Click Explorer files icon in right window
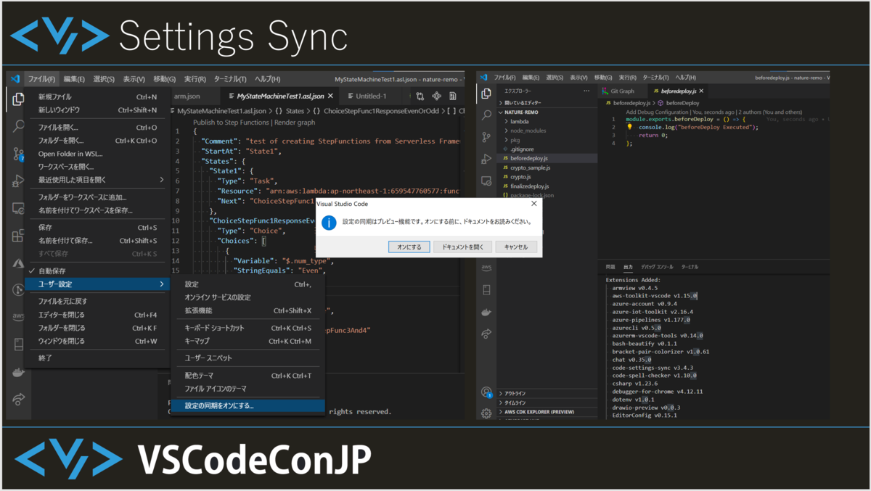This screenshot has width=871, height=491. [x=486, y=92]
